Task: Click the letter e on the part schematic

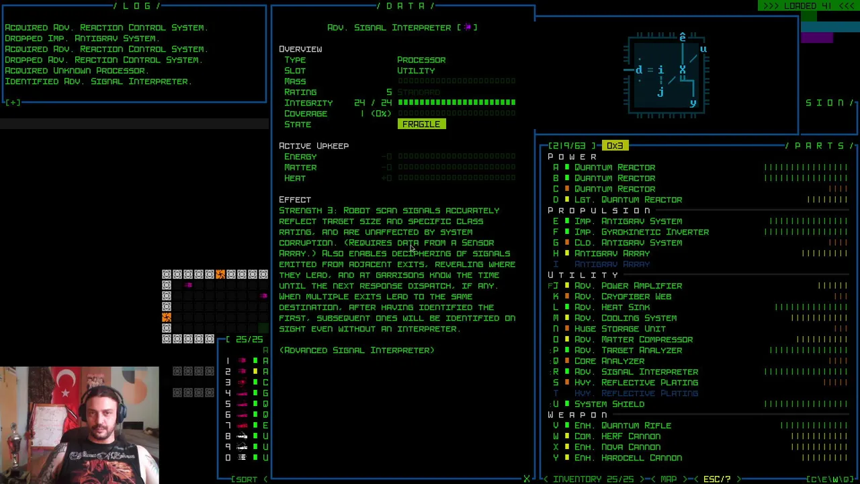Action: click(x=682, y=38)
